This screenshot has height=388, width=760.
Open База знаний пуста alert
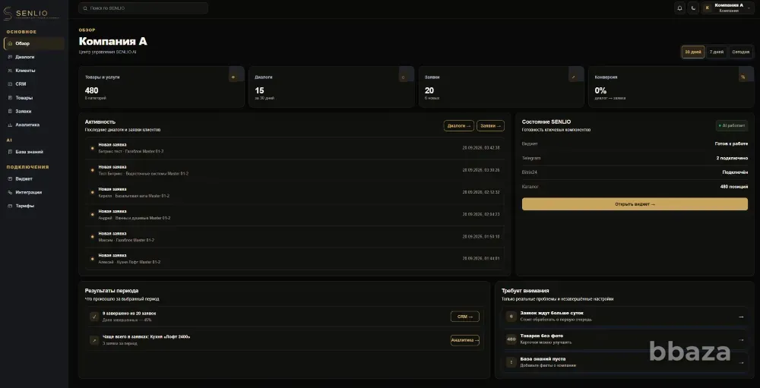[x=625, y=362]
